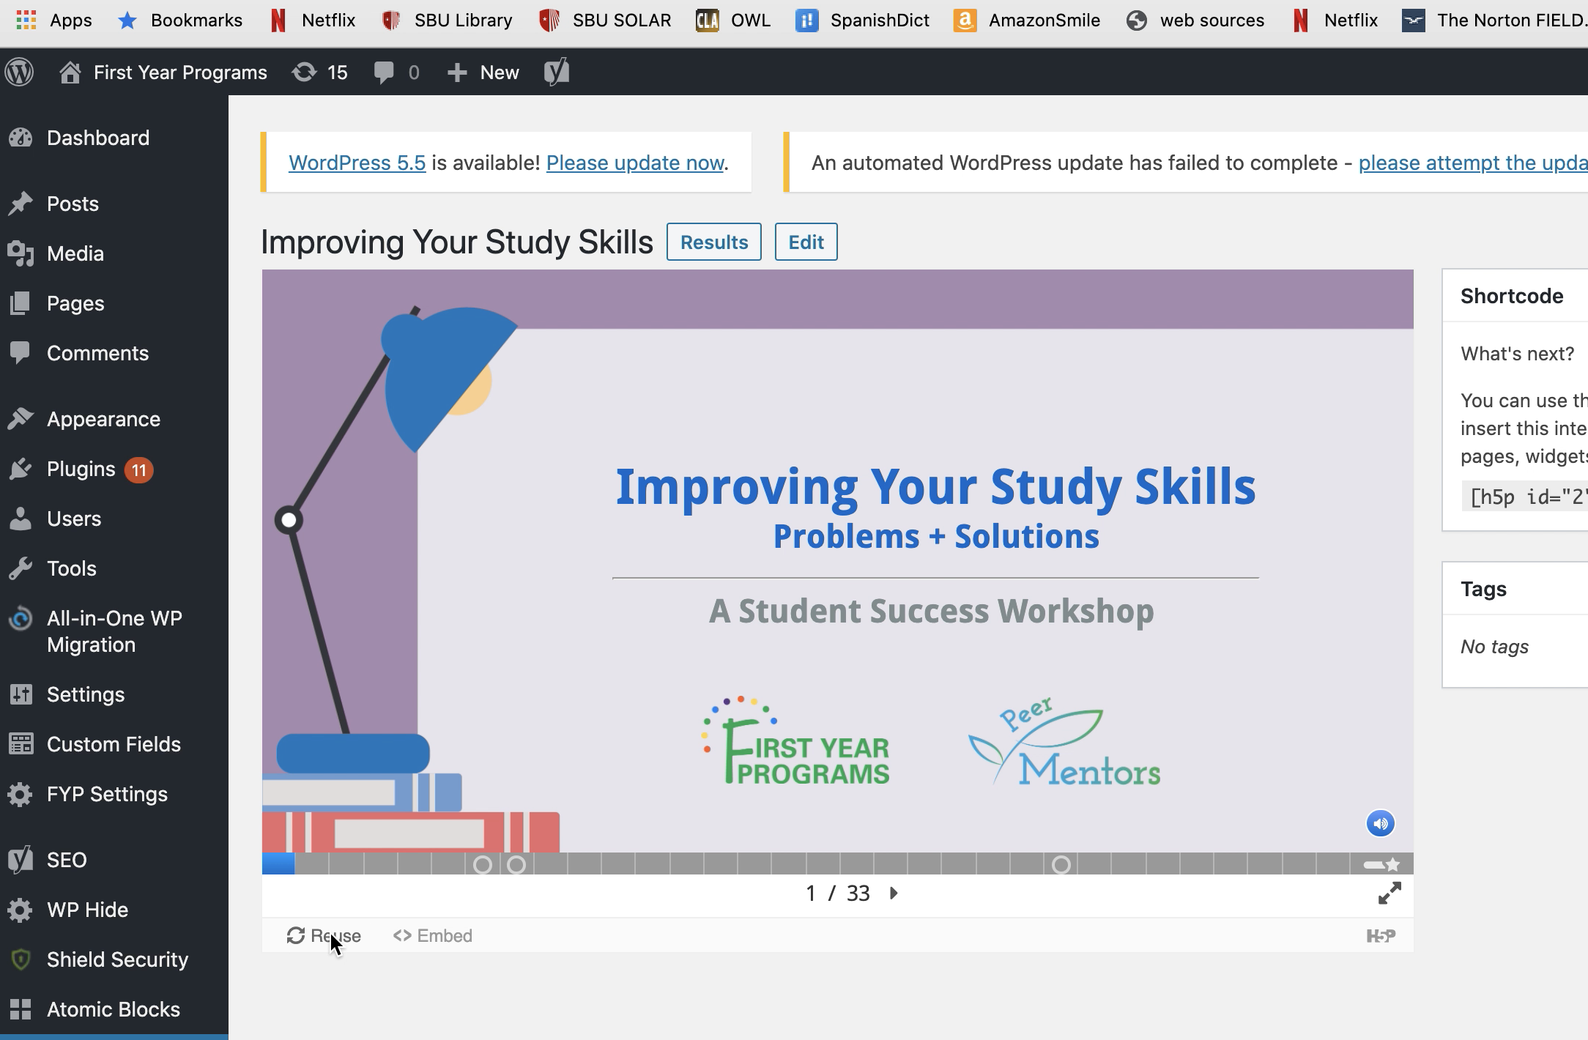Click the H5P logo icon
Viewport: 1588px width, 1040px height.
(1381, 935)
